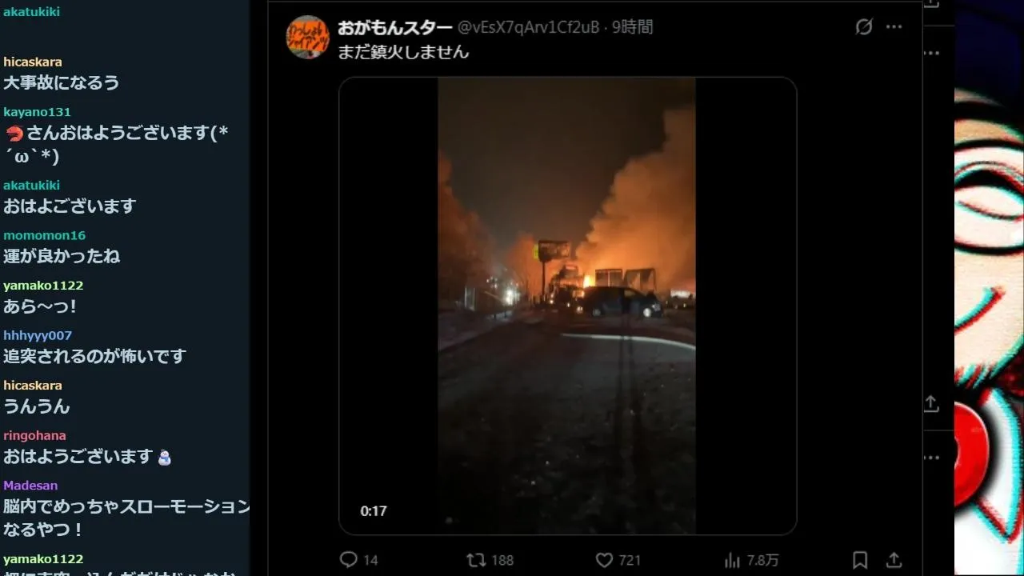Play the fire video thumbnail
Viewport: 1024px width, 576px height.
(567, 306)
